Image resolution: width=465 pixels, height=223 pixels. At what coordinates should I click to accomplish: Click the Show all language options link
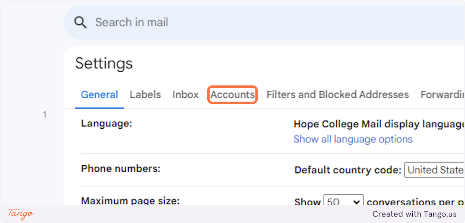coord(353,139)
